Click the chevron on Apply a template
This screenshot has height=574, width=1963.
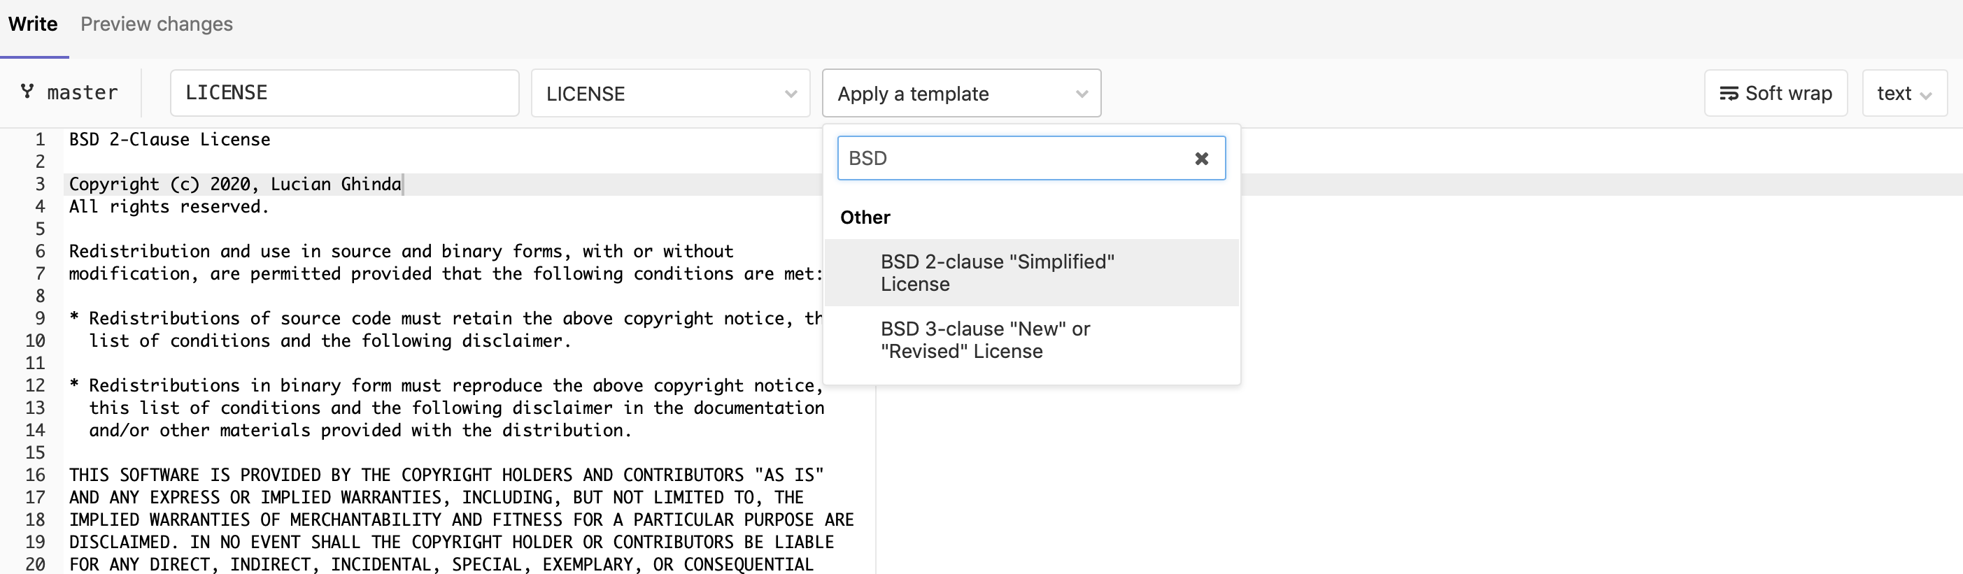pos(1082,94)
